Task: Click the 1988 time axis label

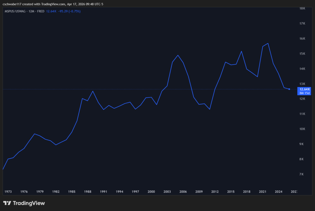Action: [x=88, y=192]
